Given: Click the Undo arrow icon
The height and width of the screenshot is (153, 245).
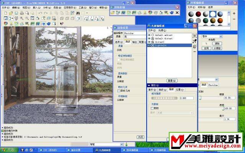Looking at the screenshot, I should tap(40, 13).
